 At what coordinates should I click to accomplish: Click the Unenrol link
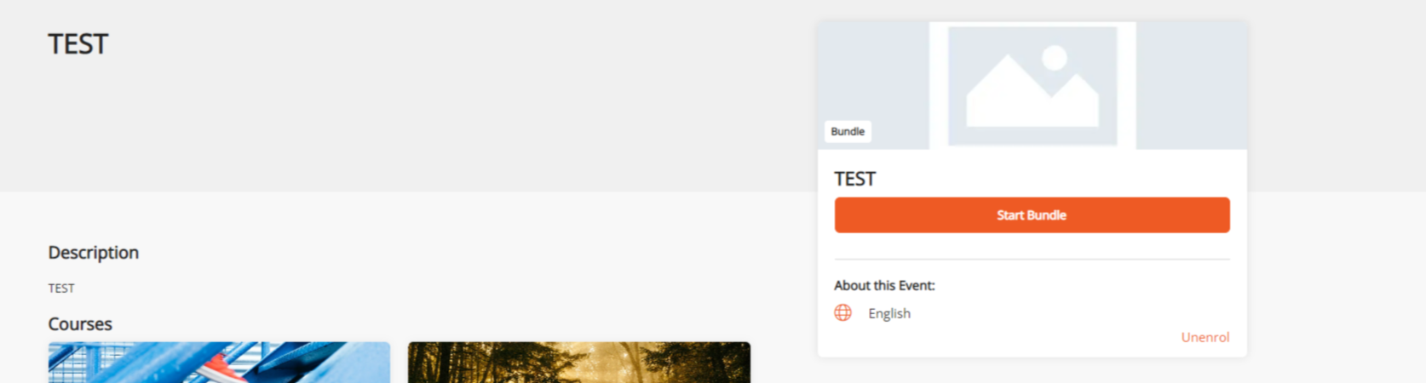[1205, 337]
